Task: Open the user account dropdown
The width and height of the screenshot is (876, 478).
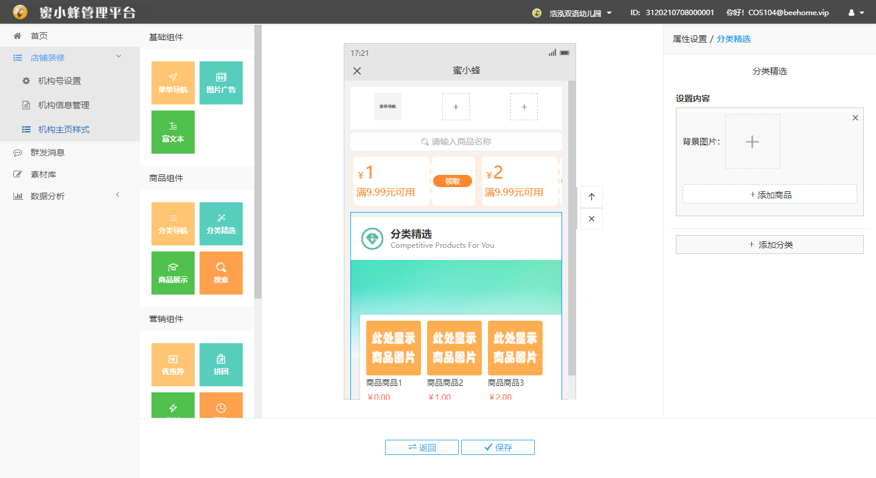Action: pos(856,13)
